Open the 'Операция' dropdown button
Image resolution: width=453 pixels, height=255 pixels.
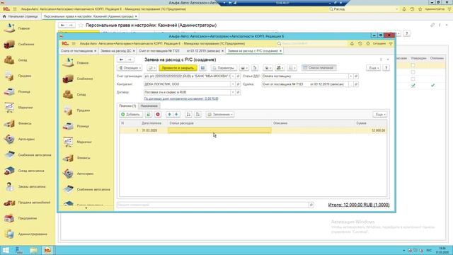coord(130,68)
